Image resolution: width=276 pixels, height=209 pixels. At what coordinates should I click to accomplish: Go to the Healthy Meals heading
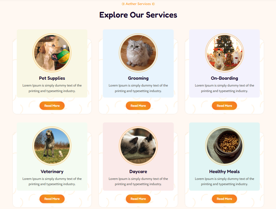[x=224, y=172]
